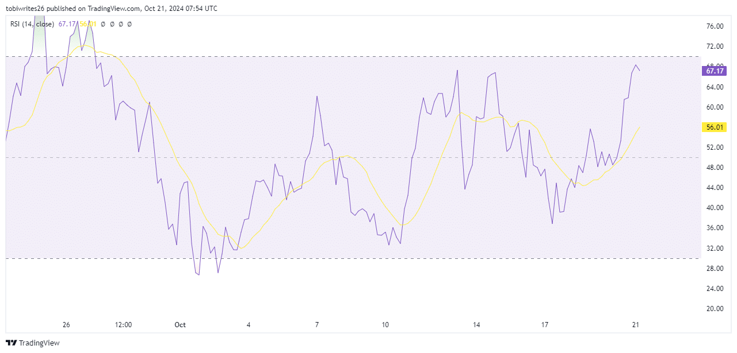Screen dimensions: 737x353
Task: Select the RSI (14, close) indicator label
Action: (x=32, y=24)
